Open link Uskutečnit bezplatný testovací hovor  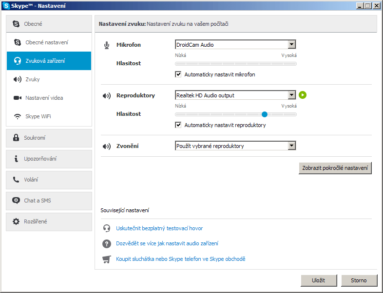159,228
